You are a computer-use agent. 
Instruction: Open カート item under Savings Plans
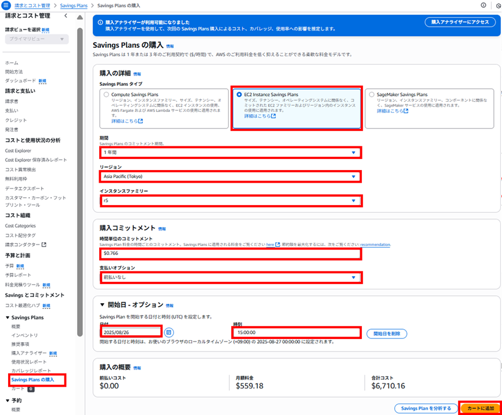point(18,388)
